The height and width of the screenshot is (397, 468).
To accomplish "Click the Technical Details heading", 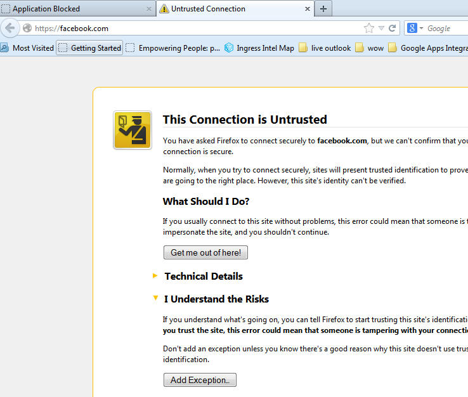I will coord(204,277).
